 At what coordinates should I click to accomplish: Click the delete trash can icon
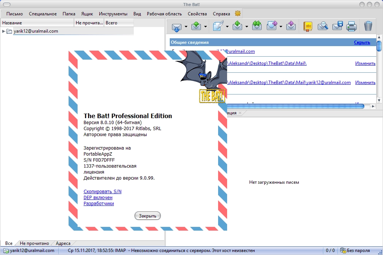[x=368, y=26]
